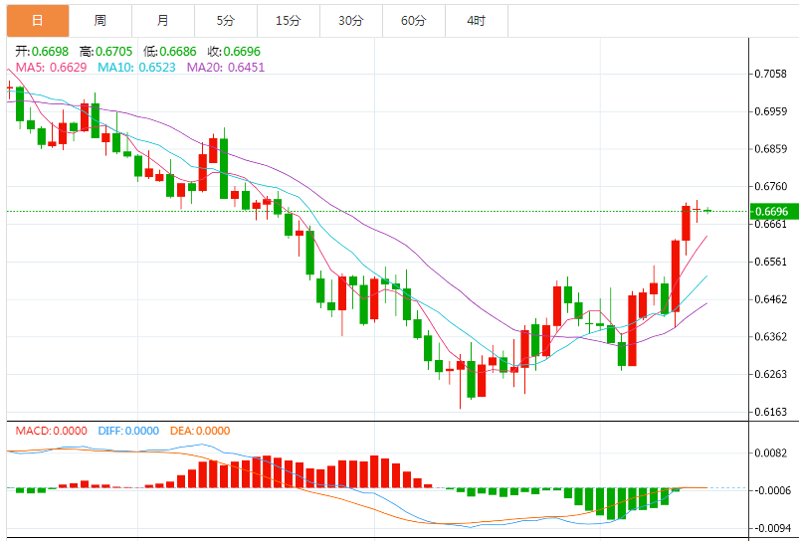Select the 日 daily timeframe tab
The height and width of the screenshot is (541, 799).
38,21
